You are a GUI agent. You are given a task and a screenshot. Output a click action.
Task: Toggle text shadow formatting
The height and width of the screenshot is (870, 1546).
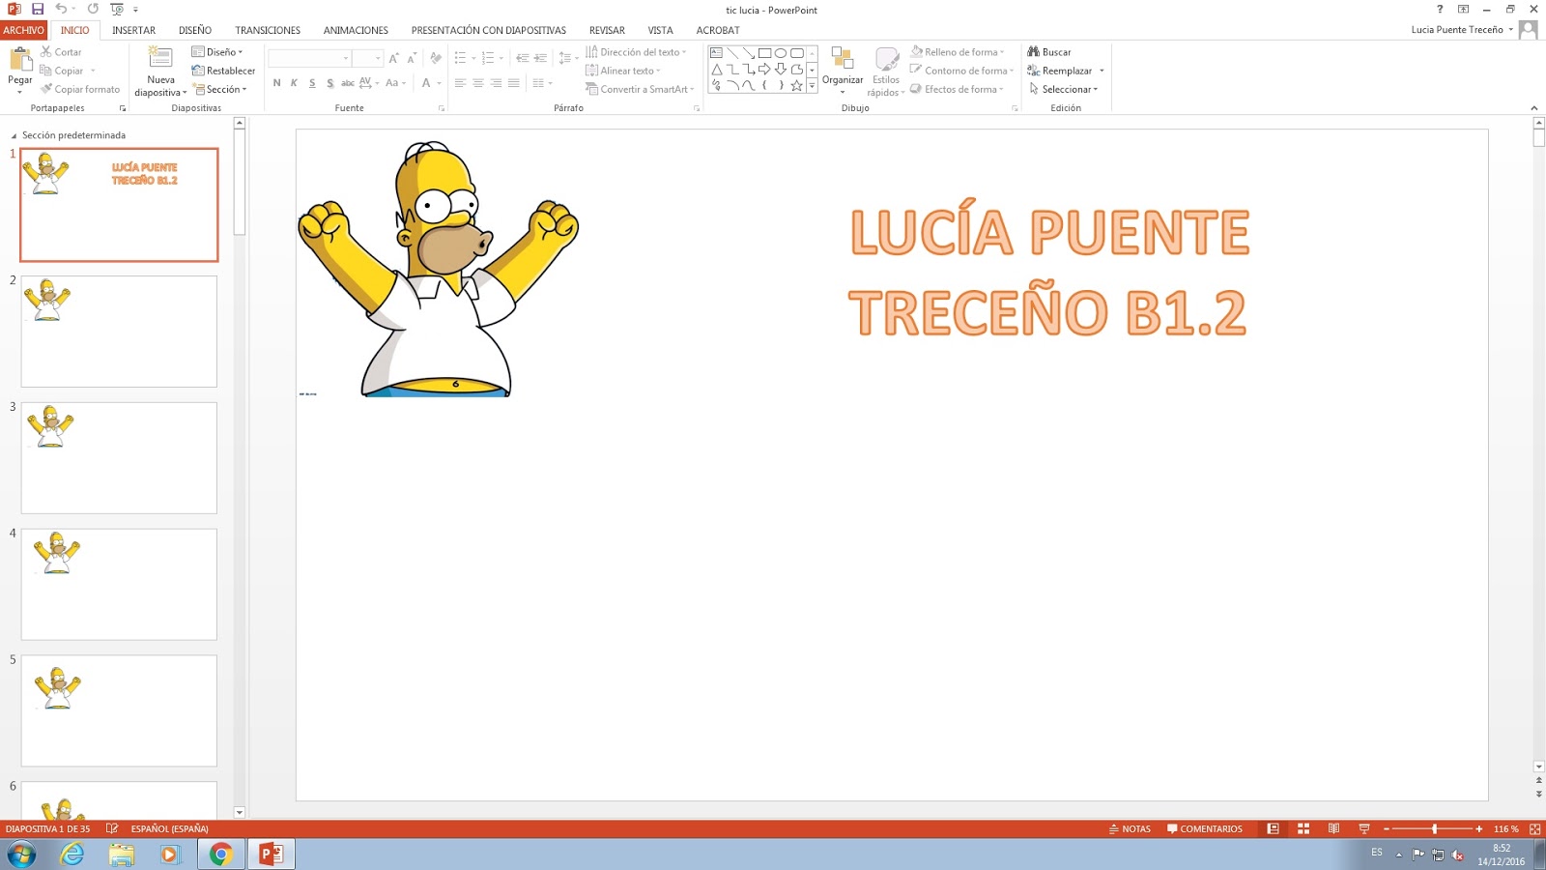pos(330,83)
